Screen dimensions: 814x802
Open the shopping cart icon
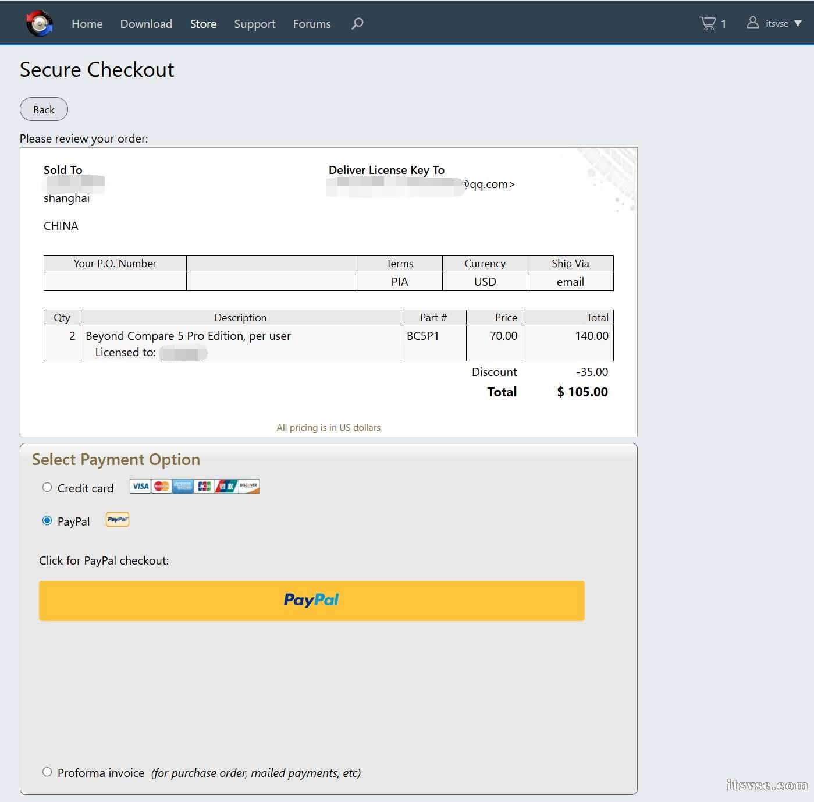coord(708,23)
